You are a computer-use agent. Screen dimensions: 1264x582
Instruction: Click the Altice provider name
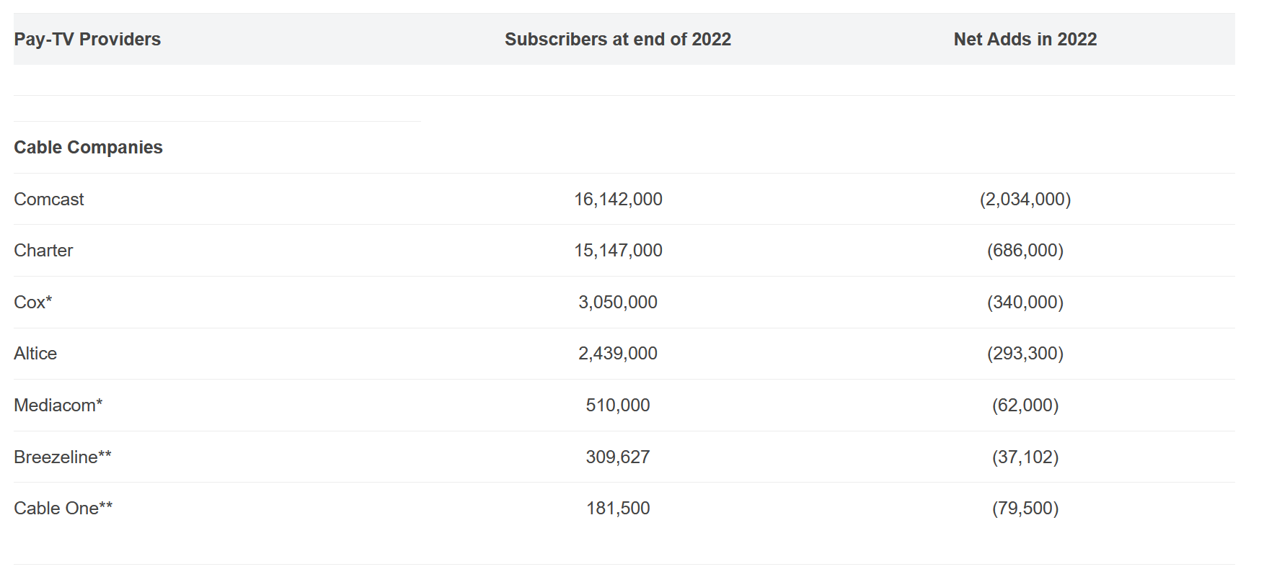(x=35, y=354)
